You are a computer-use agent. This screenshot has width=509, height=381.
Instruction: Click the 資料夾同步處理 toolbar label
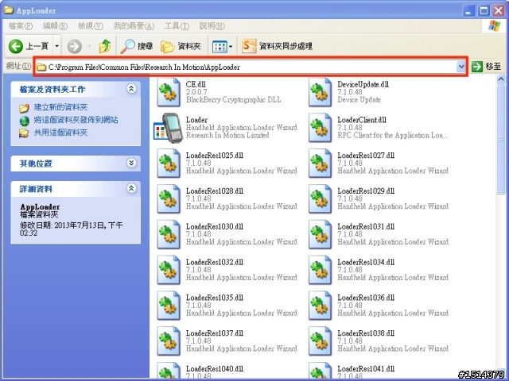pyautogui.click(x=286, y=46)
